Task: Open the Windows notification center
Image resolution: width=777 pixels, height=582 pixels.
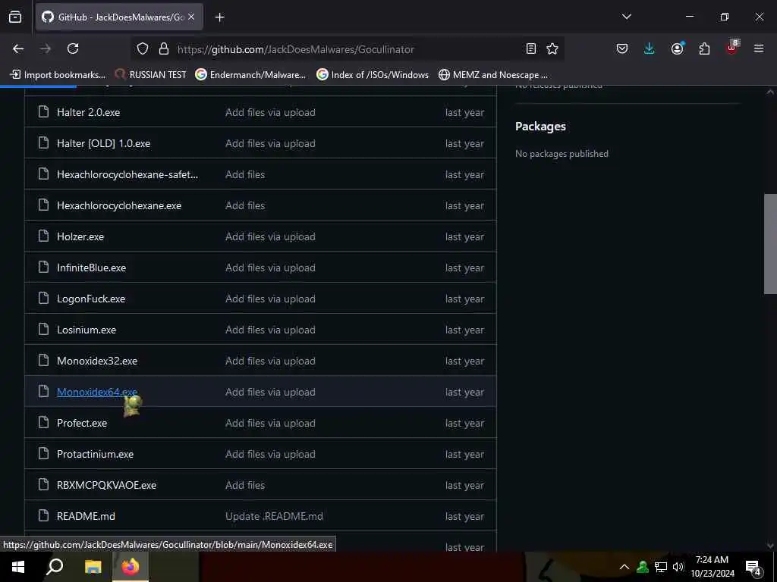Action: coord(753,567)
